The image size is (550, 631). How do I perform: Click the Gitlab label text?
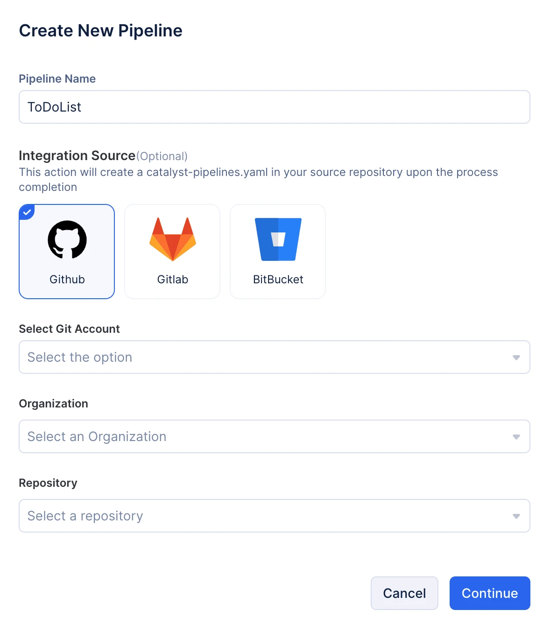(x=173, y=280)
